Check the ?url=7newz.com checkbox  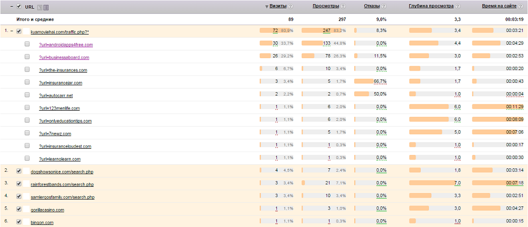27,133
